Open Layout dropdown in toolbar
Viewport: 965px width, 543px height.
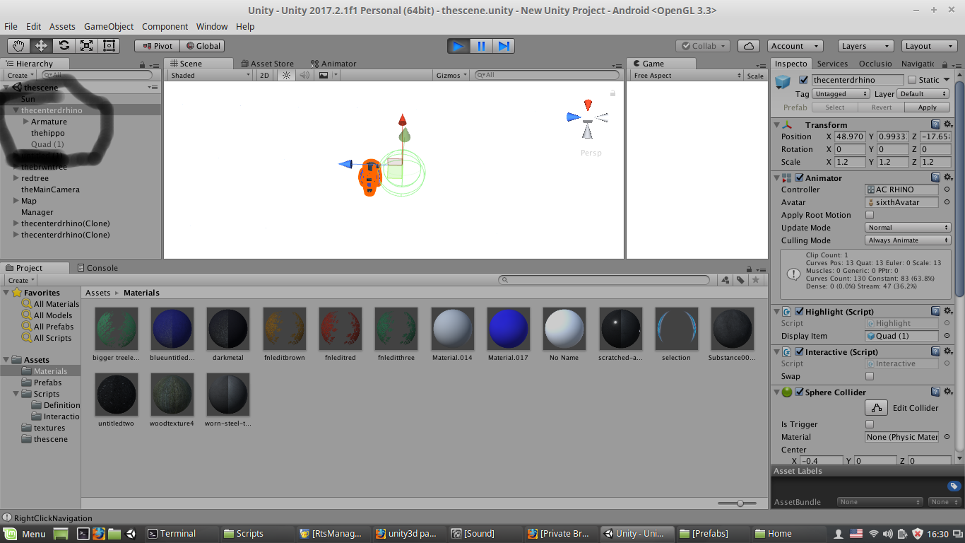(930, 46)
